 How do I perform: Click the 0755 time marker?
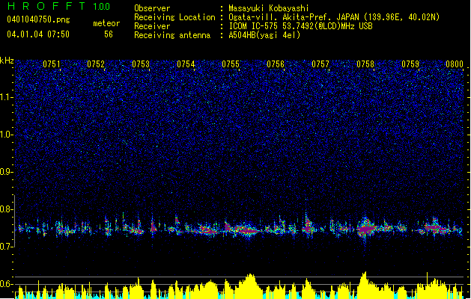pyautogui.click(x=231, y=64)
